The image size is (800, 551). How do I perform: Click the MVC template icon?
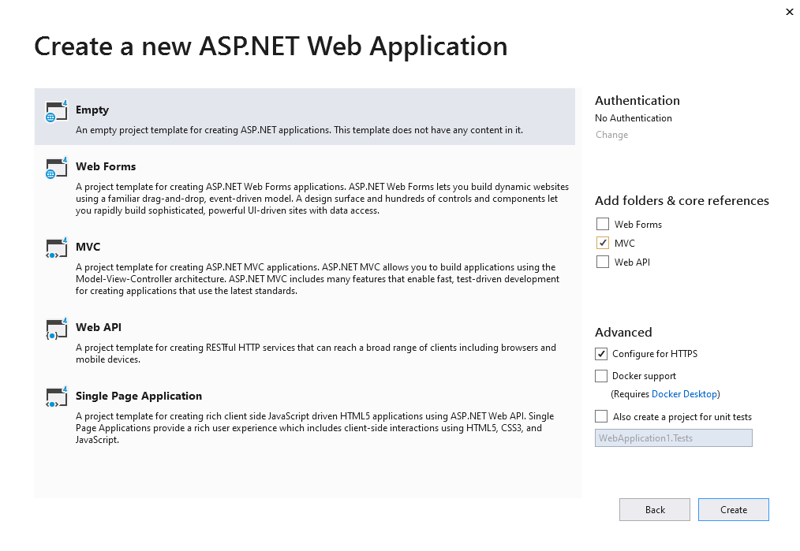click(56, 248)
